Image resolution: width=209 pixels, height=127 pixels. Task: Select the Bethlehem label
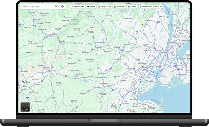click(x=35, y=79)
